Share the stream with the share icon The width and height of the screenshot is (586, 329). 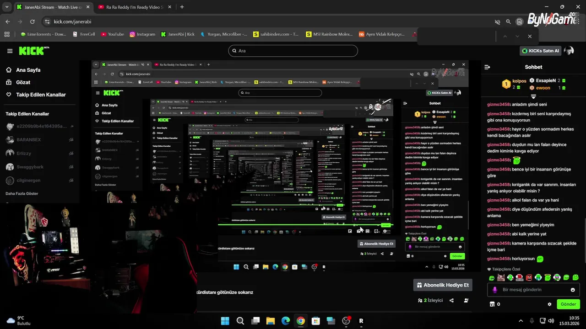click(452, 300)
